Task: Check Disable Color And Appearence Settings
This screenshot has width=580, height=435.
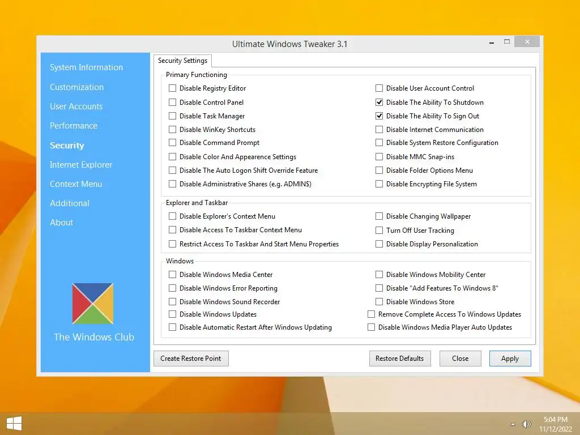Action: coord(172,156)
